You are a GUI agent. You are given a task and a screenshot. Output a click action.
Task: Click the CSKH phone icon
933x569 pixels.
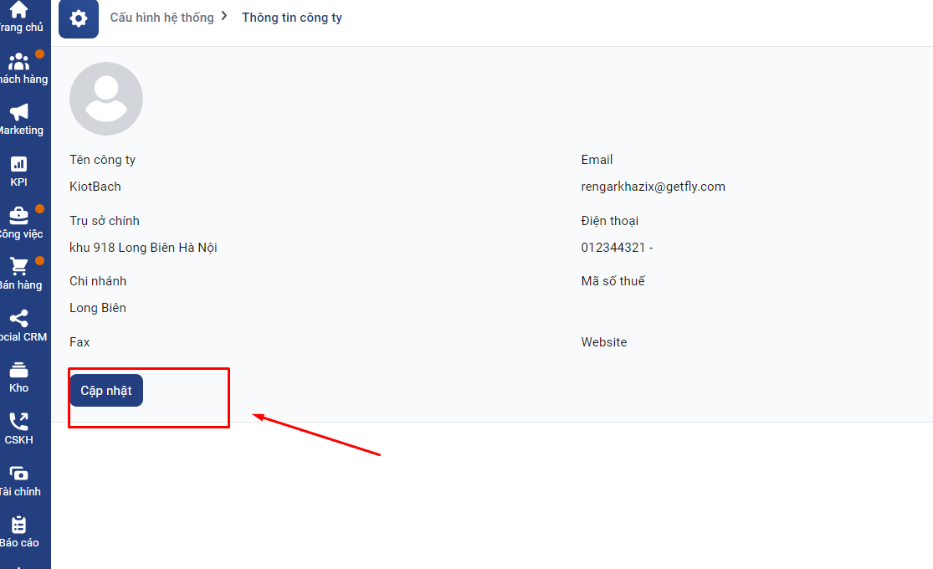coord(18,423)
